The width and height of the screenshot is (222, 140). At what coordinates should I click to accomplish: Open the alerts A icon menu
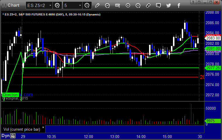(138, 6)
